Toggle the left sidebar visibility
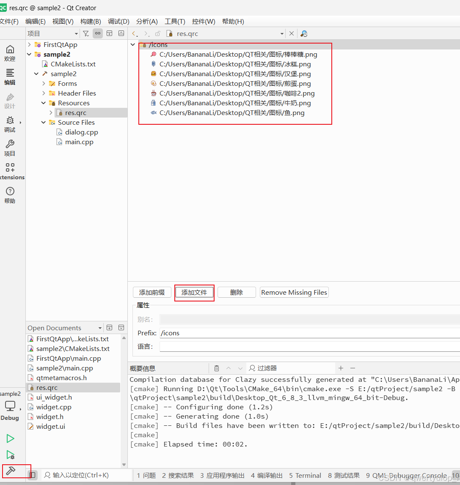Screen dimensions: 460x485 pyautogui.click(x=33, y=475)
